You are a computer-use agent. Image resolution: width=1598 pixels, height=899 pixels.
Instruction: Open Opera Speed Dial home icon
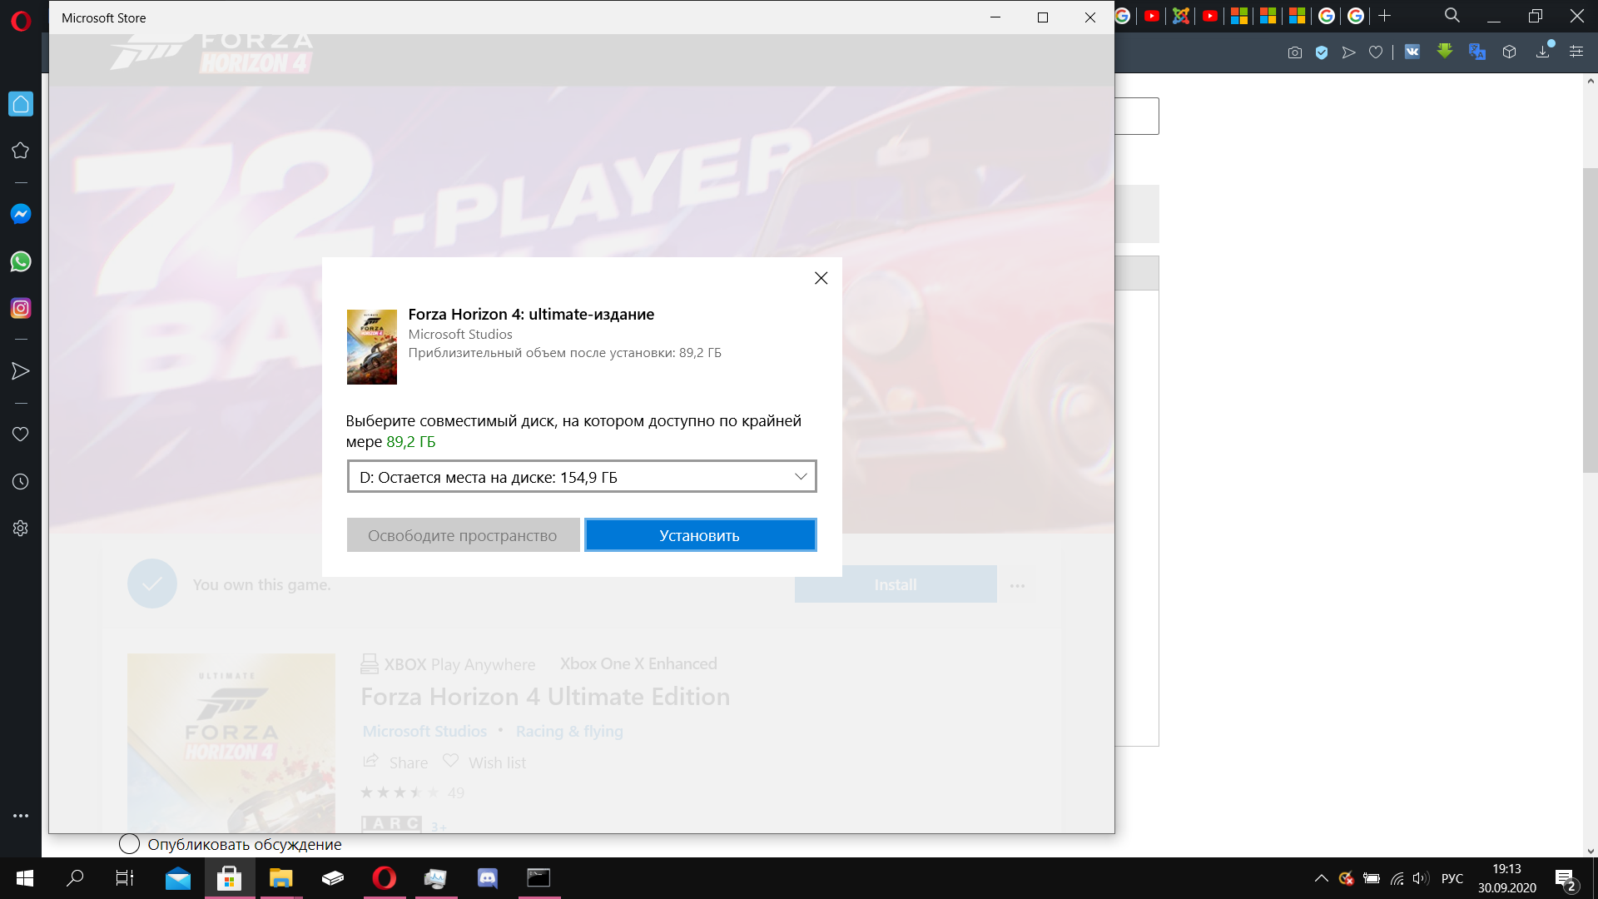pyautogui.click(x=21, y=104)
